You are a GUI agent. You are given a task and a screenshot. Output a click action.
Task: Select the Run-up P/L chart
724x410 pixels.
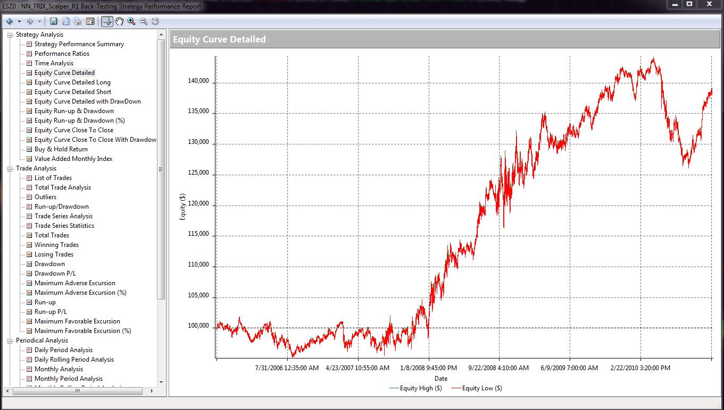click(51, 312)
